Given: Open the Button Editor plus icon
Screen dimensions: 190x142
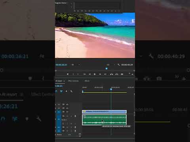Looking at the screenshot, I should click(132, 75).
